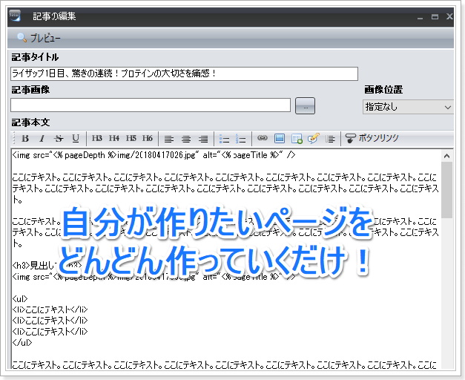Insert H6 heading tag
Screen dimensions: 465x380
[148, 138]
